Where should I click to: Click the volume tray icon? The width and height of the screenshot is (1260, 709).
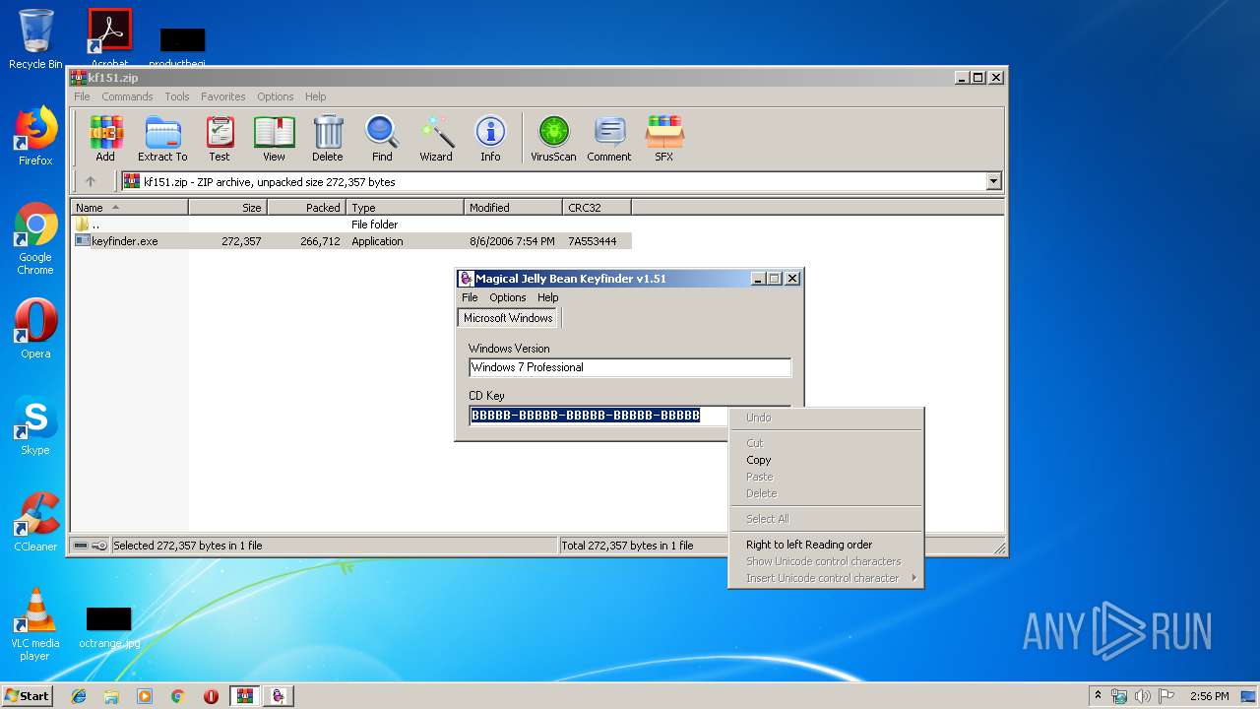[x=1142, y=696]
